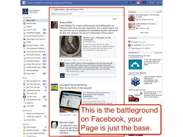This screenshot has height=137, width=183.
Task: Click The Loyal Lab page icon
Action: [24, 94]
